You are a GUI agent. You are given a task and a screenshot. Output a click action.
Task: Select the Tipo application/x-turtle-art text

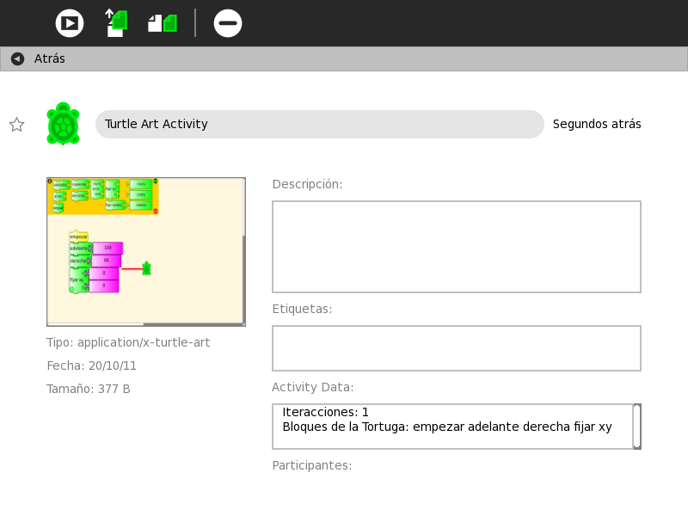(128, 342)
